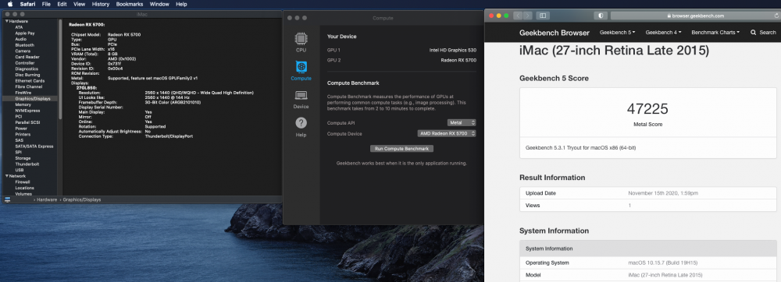Select Bluetooth in the hardware list
781x282 pixels.
point(24,45)
